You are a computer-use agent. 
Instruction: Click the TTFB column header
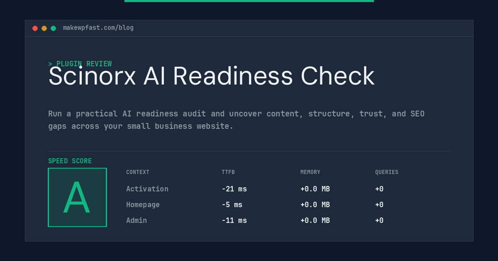(x=228, y=172)
